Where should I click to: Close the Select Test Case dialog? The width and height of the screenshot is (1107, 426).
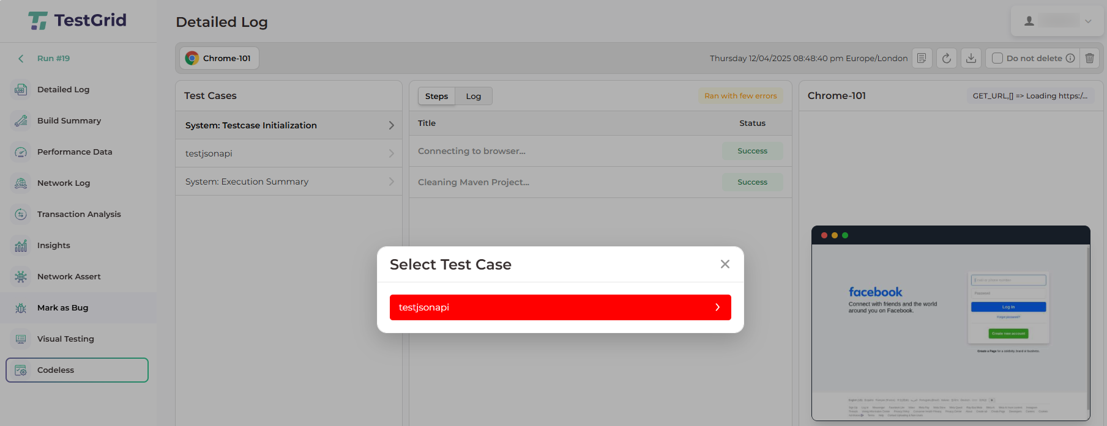725,264
